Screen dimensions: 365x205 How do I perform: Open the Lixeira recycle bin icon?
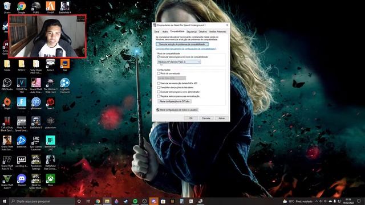(x=7, y=7)
